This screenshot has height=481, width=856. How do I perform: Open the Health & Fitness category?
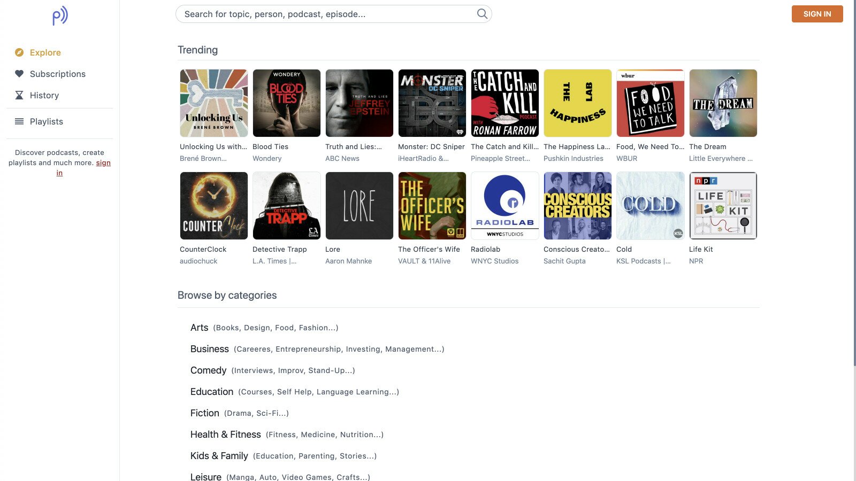click(x=225, y=435)
